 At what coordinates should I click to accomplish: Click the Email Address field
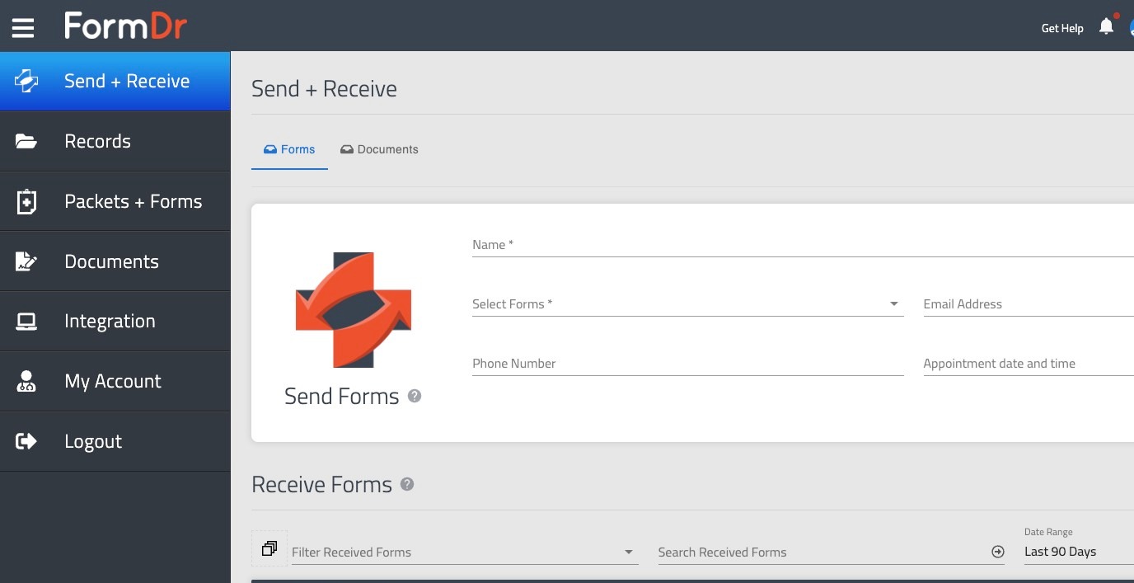point(1029,304)
